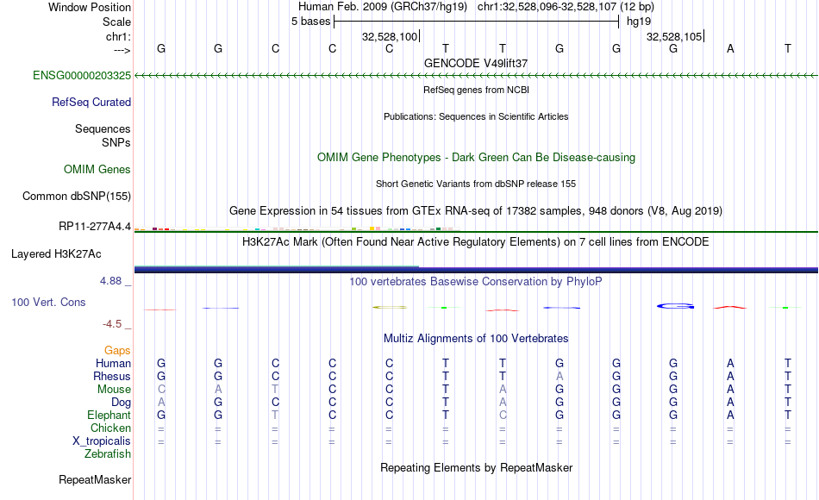Viewport: 819px width, 500px height.
Task: Click the Rhesus species label
Action: (x=112, y=376)
